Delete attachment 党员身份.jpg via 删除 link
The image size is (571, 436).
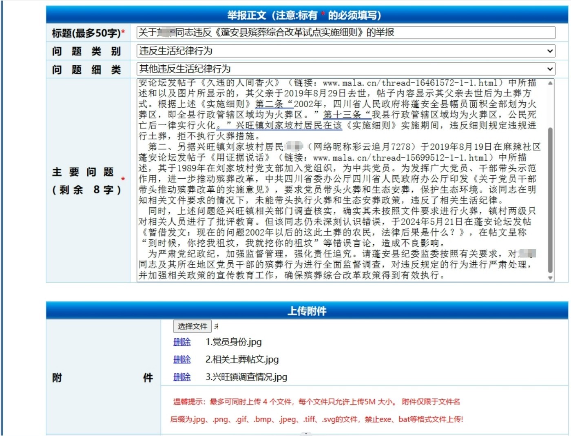pyautogui.click(x=181, y=343)
